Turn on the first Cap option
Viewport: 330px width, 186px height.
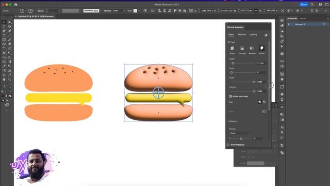point(260,102)
